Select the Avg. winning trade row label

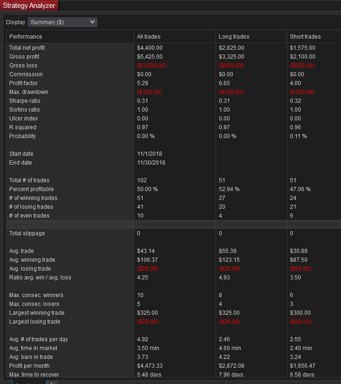point(32,260)
